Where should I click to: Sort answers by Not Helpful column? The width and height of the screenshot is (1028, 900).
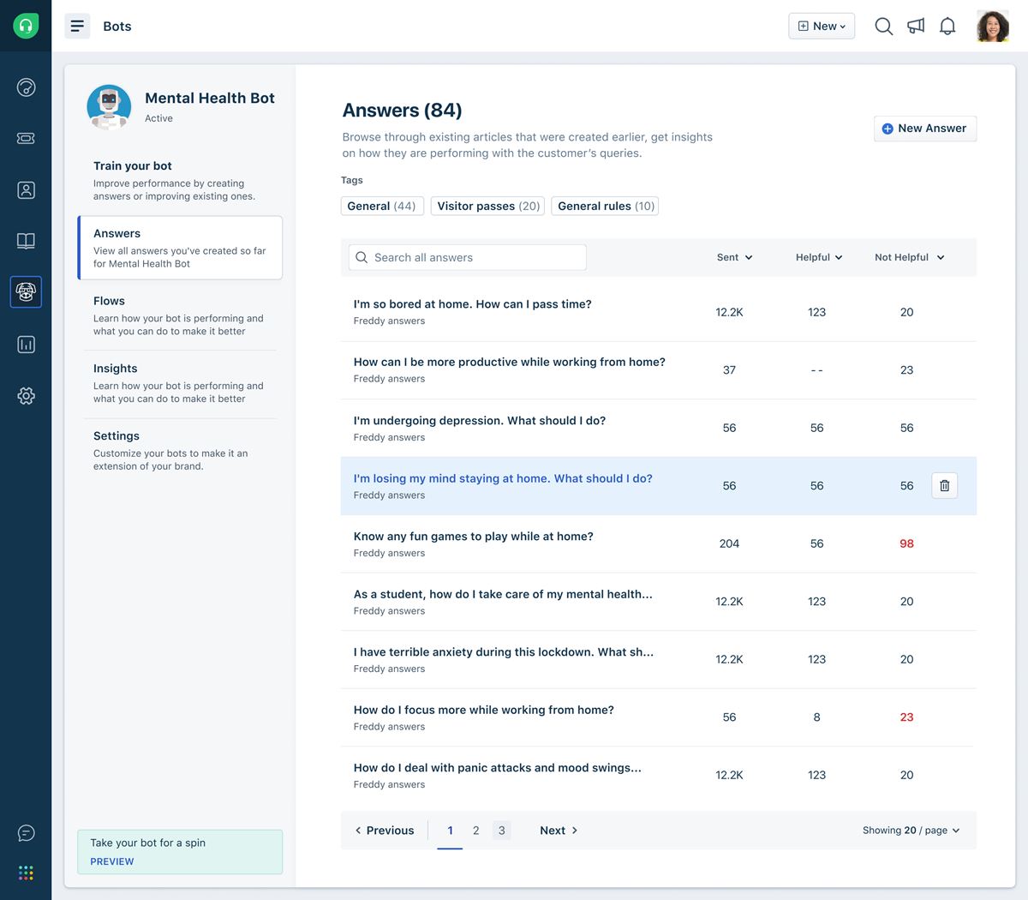pyautogui.click(x=909, y=257)
